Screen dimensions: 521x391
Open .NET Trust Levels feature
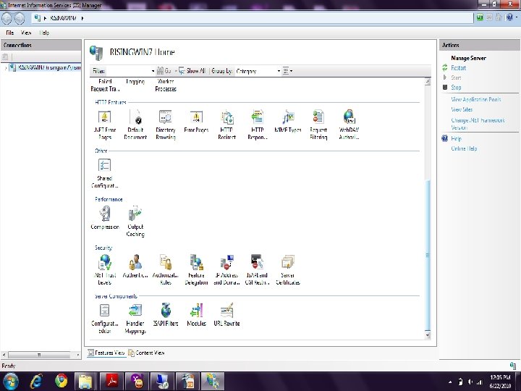(105, 270)
